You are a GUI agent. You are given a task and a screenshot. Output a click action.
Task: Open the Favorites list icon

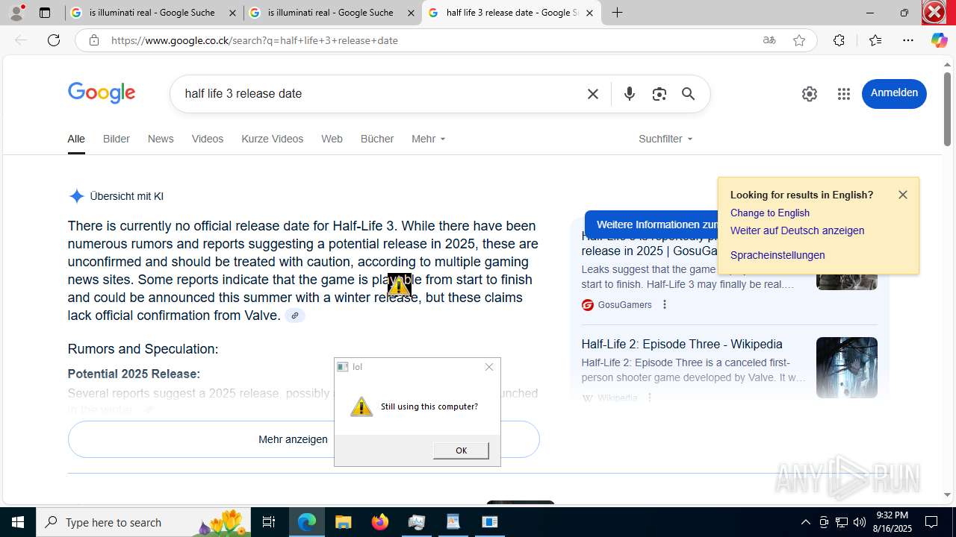[x=875, y=40]
